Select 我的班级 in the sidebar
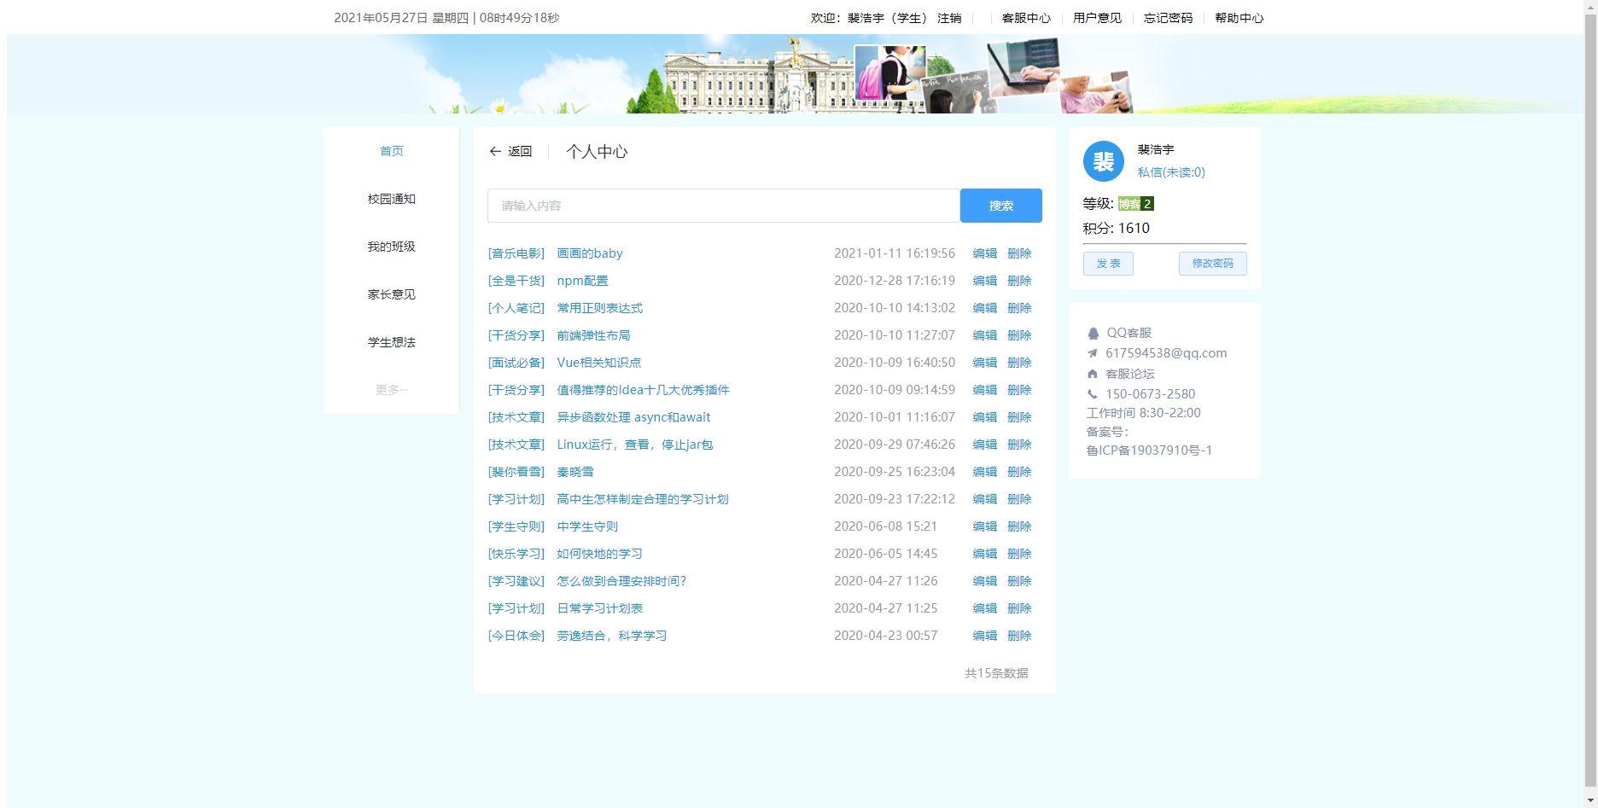This screenshot has width=1598, height=808. [392, 247]
